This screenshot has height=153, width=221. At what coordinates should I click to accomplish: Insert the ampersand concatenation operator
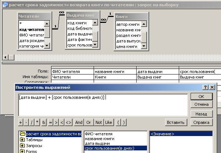[x=44, y=122]
